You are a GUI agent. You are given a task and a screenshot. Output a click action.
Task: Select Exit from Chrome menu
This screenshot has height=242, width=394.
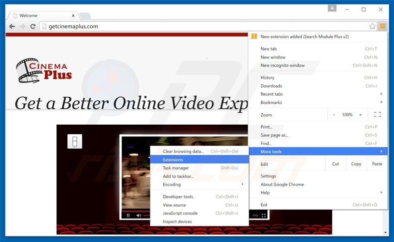318,205
